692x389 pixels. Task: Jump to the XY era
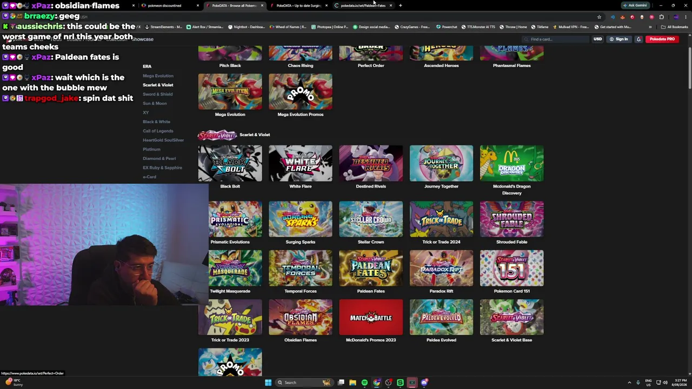coord(145,112)
